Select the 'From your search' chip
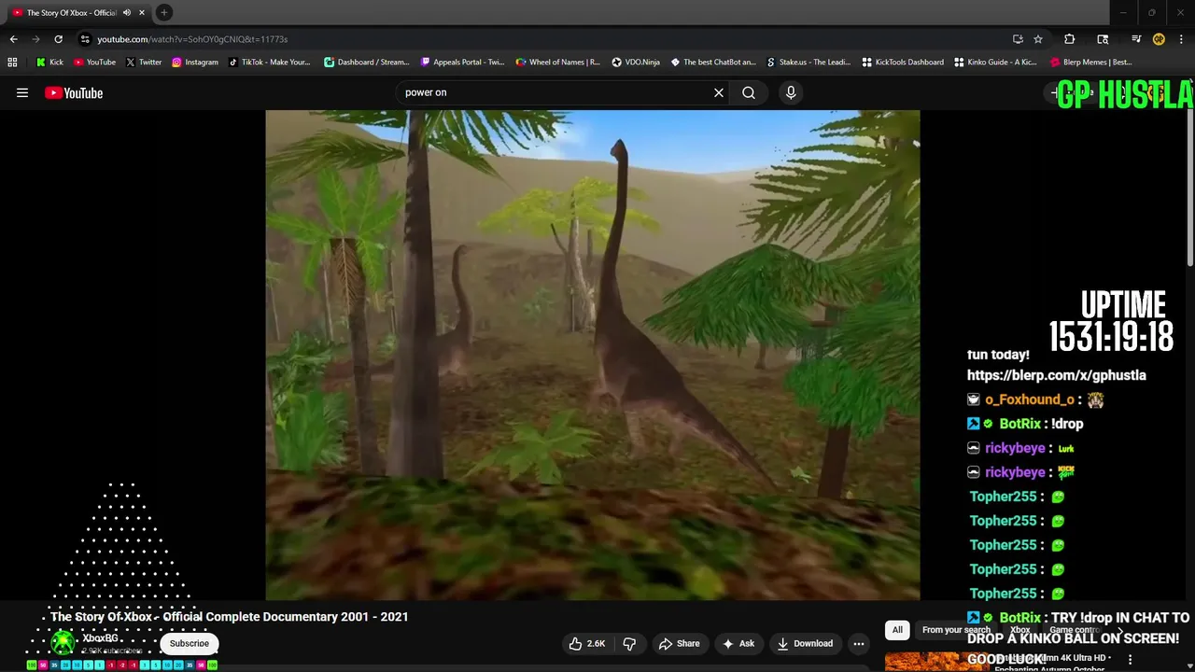Viewport: 1195px width, 672px height. [x=956, y=630]
